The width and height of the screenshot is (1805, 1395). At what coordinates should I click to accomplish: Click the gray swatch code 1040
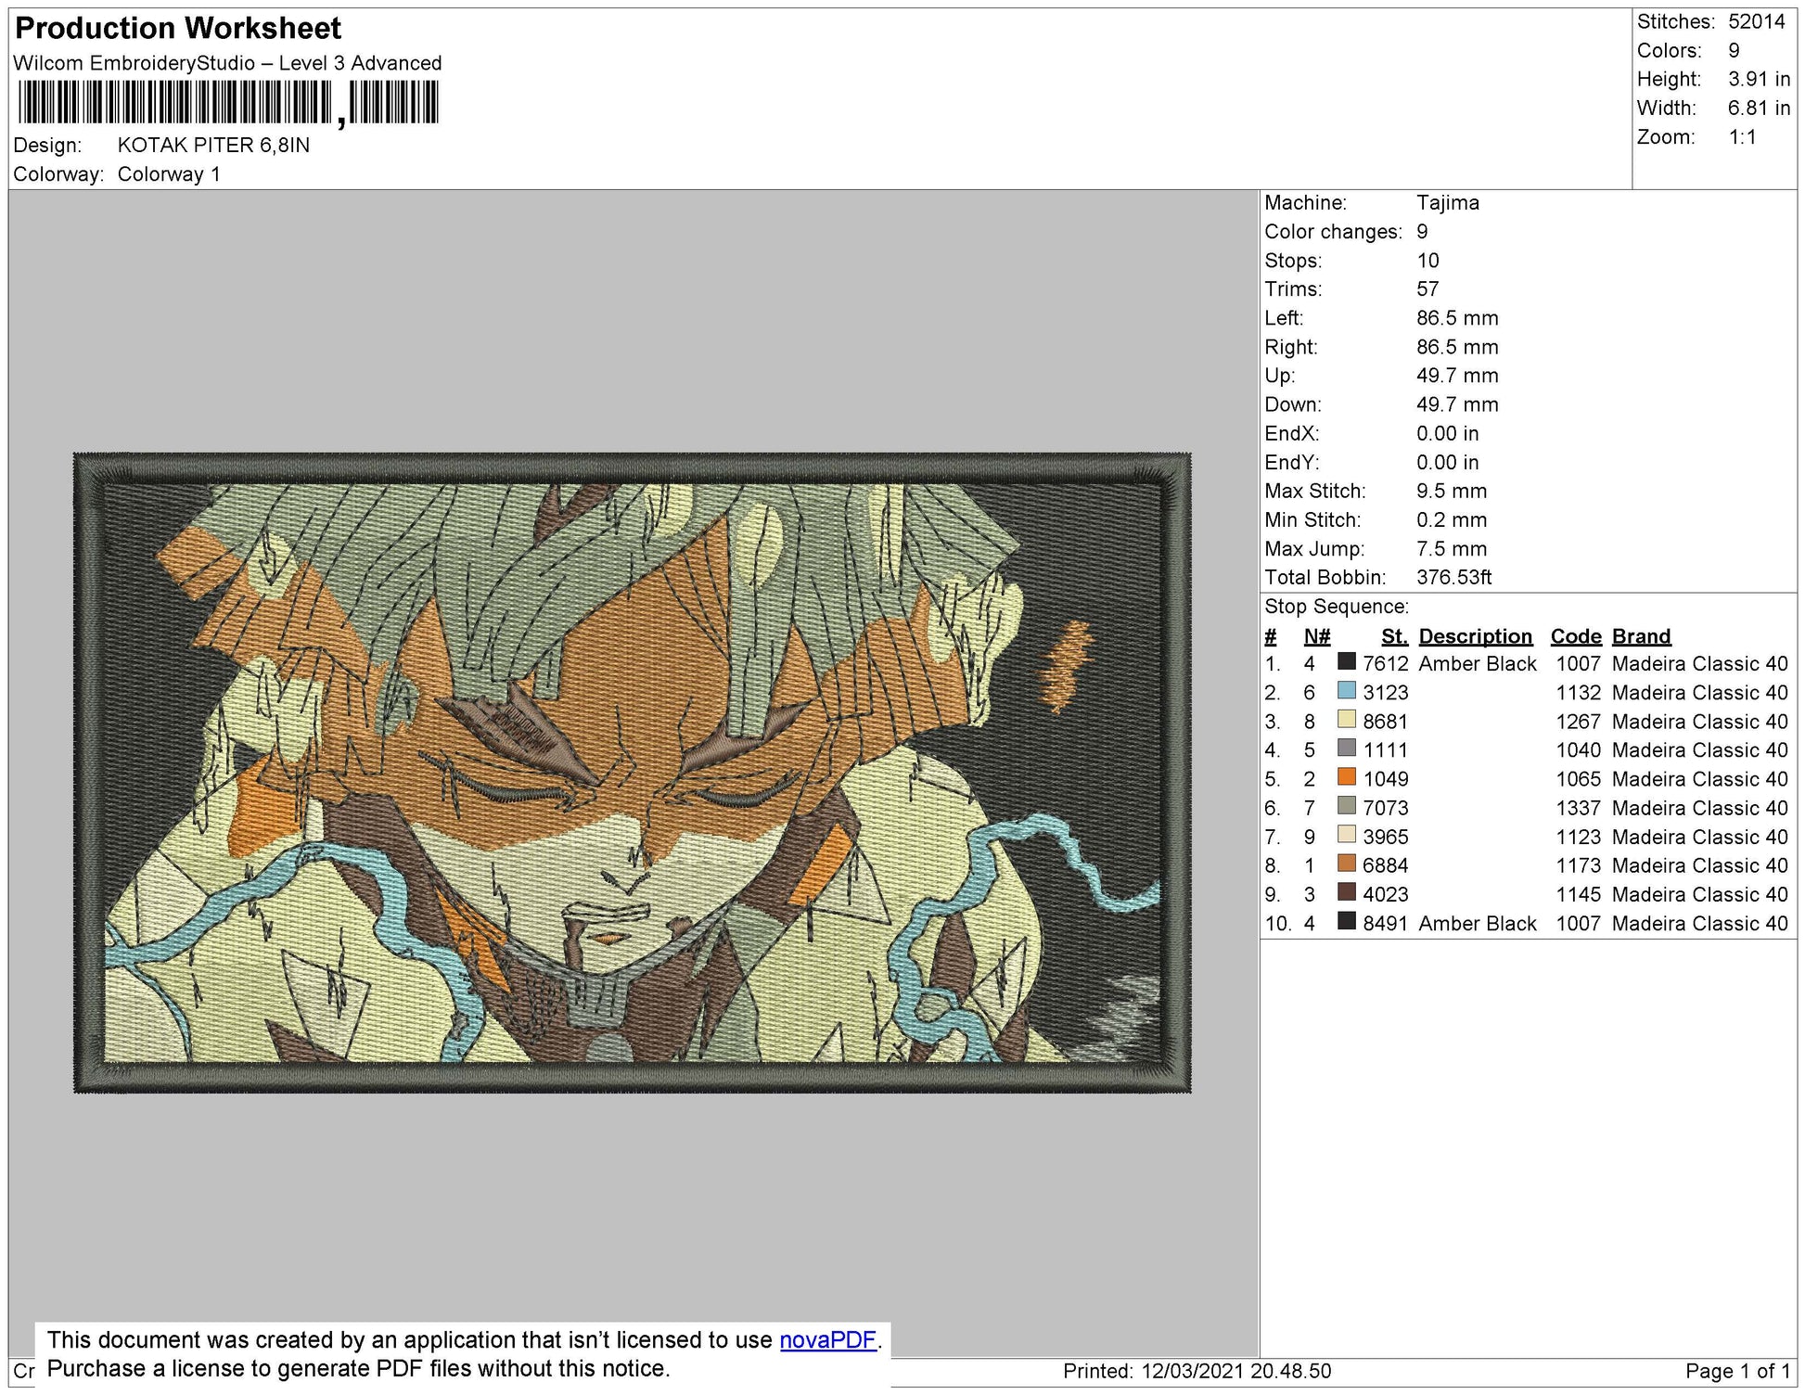click(x=1347, y=749)
